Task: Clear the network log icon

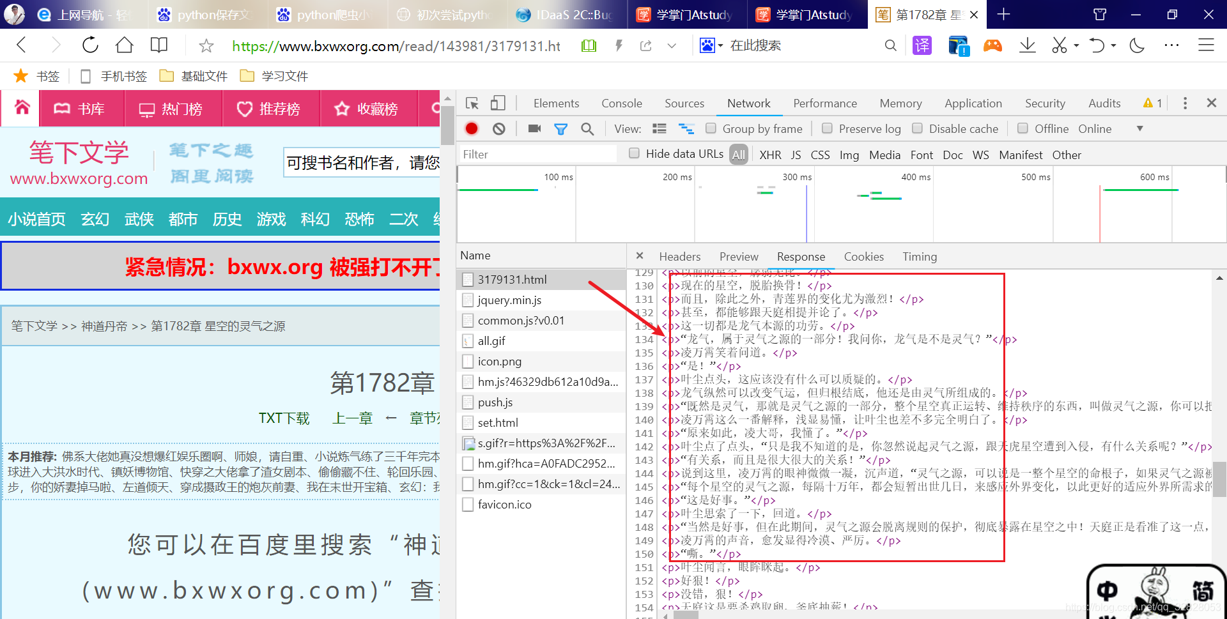Action: coord(499,129)
